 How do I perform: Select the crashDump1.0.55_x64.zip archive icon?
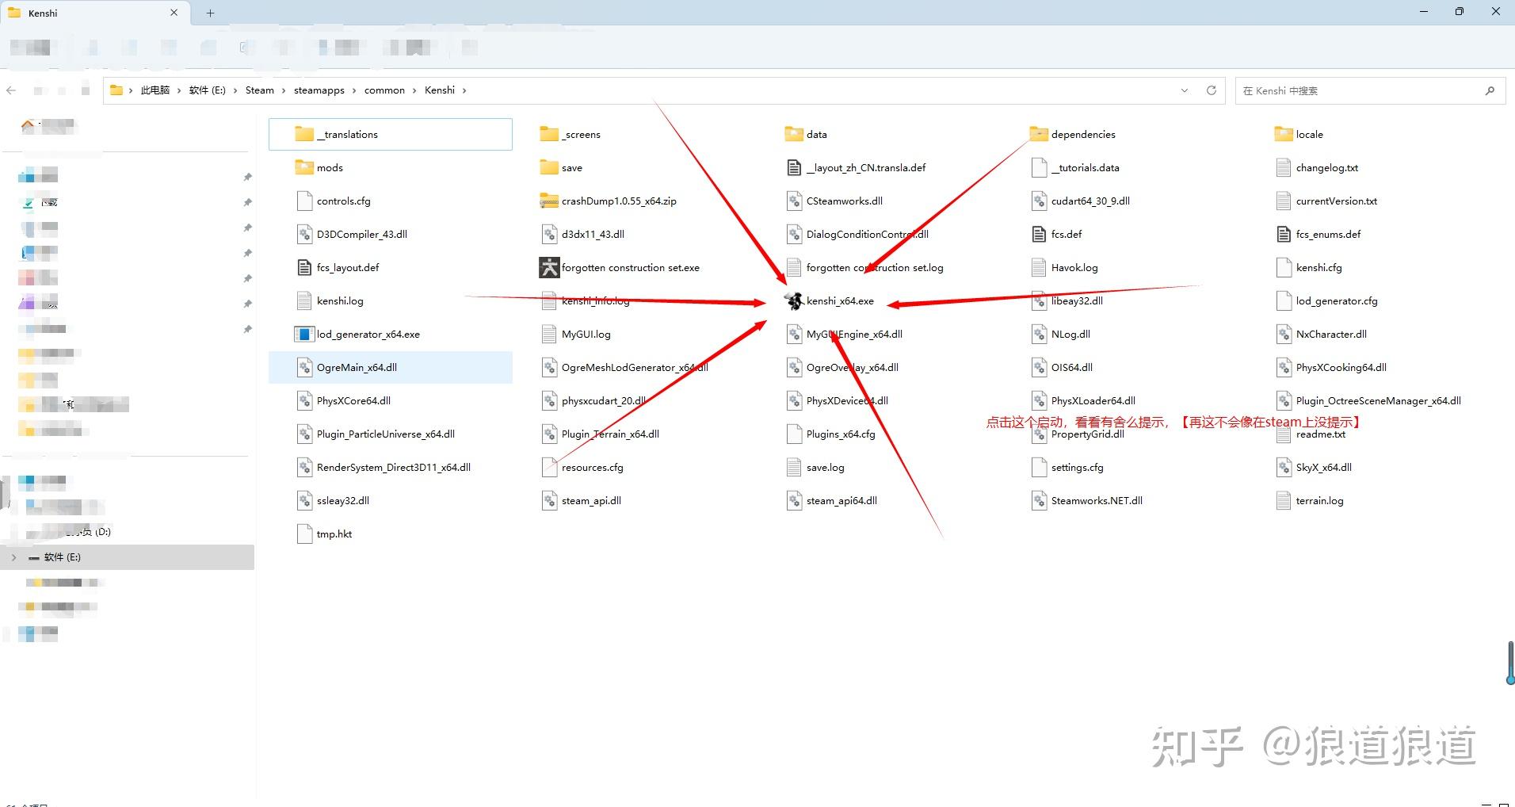point(549,201)
